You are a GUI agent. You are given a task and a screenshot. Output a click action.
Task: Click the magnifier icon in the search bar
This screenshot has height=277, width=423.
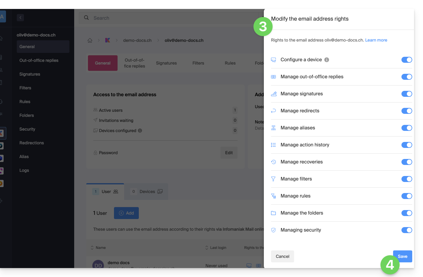(x=86, y=18)
